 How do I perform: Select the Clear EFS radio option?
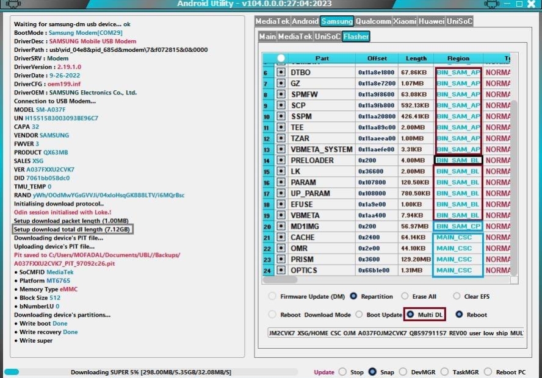[457, 296]
